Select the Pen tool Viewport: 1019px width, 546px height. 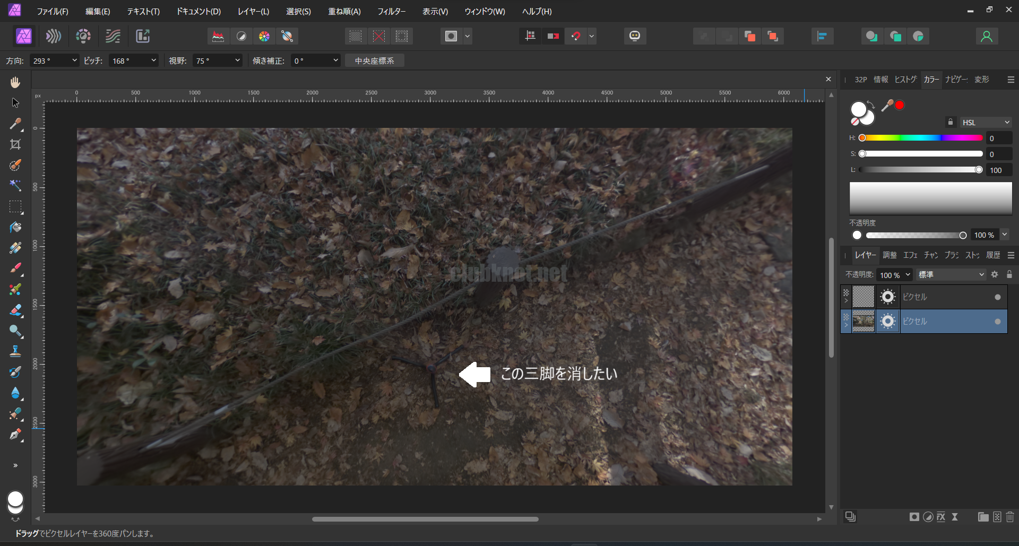[x=15, y=435]
